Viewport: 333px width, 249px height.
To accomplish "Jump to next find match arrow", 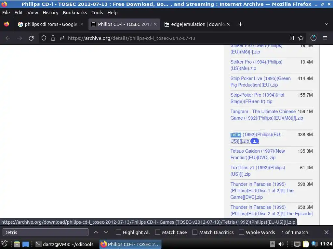I will [x=106, y=232].
